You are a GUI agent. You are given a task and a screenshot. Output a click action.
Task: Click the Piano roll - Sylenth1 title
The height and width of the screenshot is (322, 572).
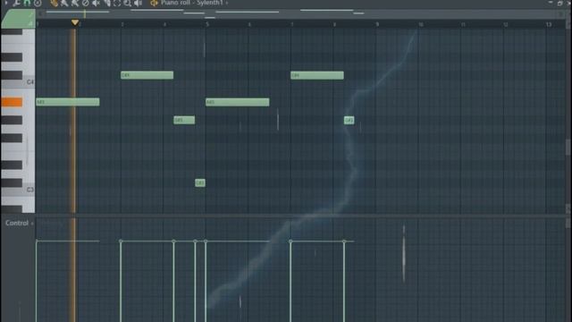click(192, 3)
